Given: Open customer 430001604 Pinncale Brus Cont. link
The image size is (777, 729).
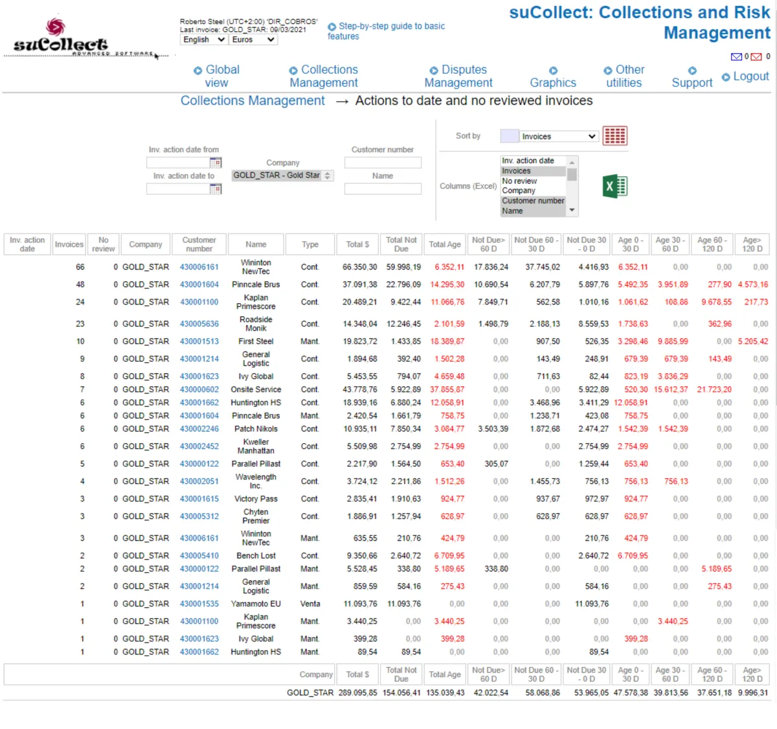Looking at the screenshot, I should pos(199,284).
